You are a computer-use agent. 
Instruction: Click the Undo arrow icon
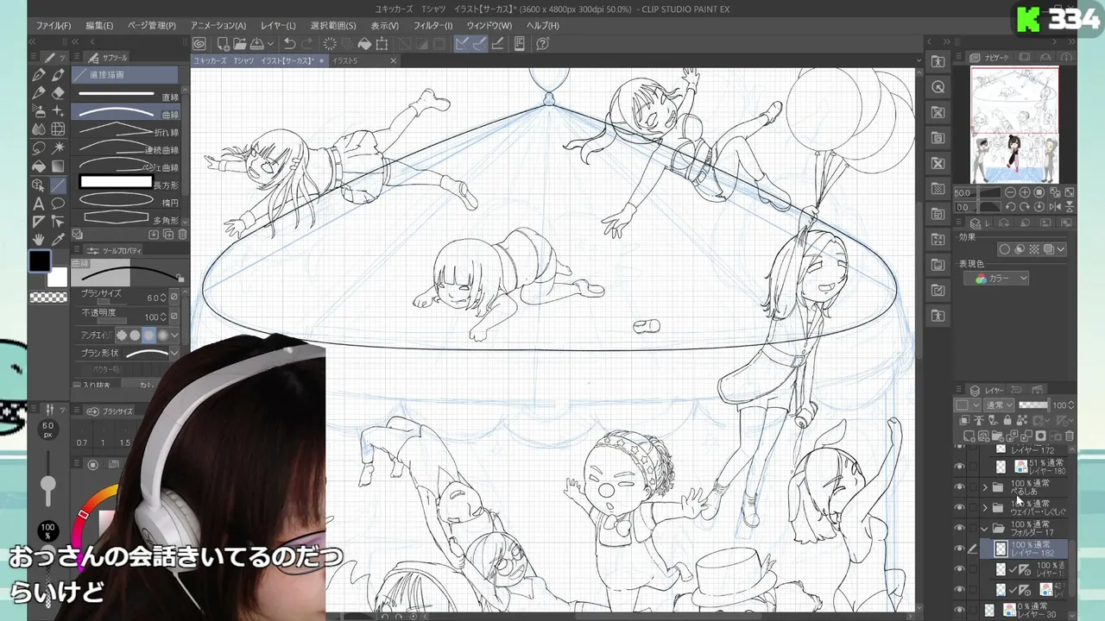tap(290, 43)
